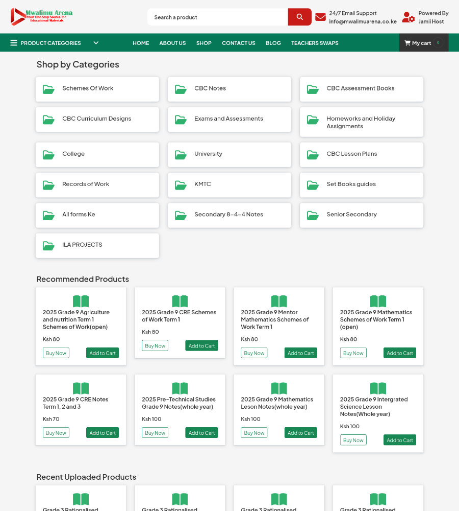Screen dimensions: 459x511
Task: Buy Now the Pre-Technical Studies Grade 9 Notes
Action: tap(155, 433)
